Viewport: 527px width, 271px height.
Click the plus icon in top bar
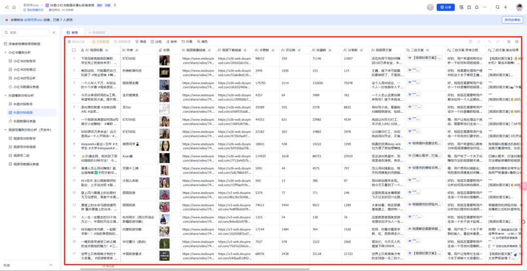click(505, 7)
